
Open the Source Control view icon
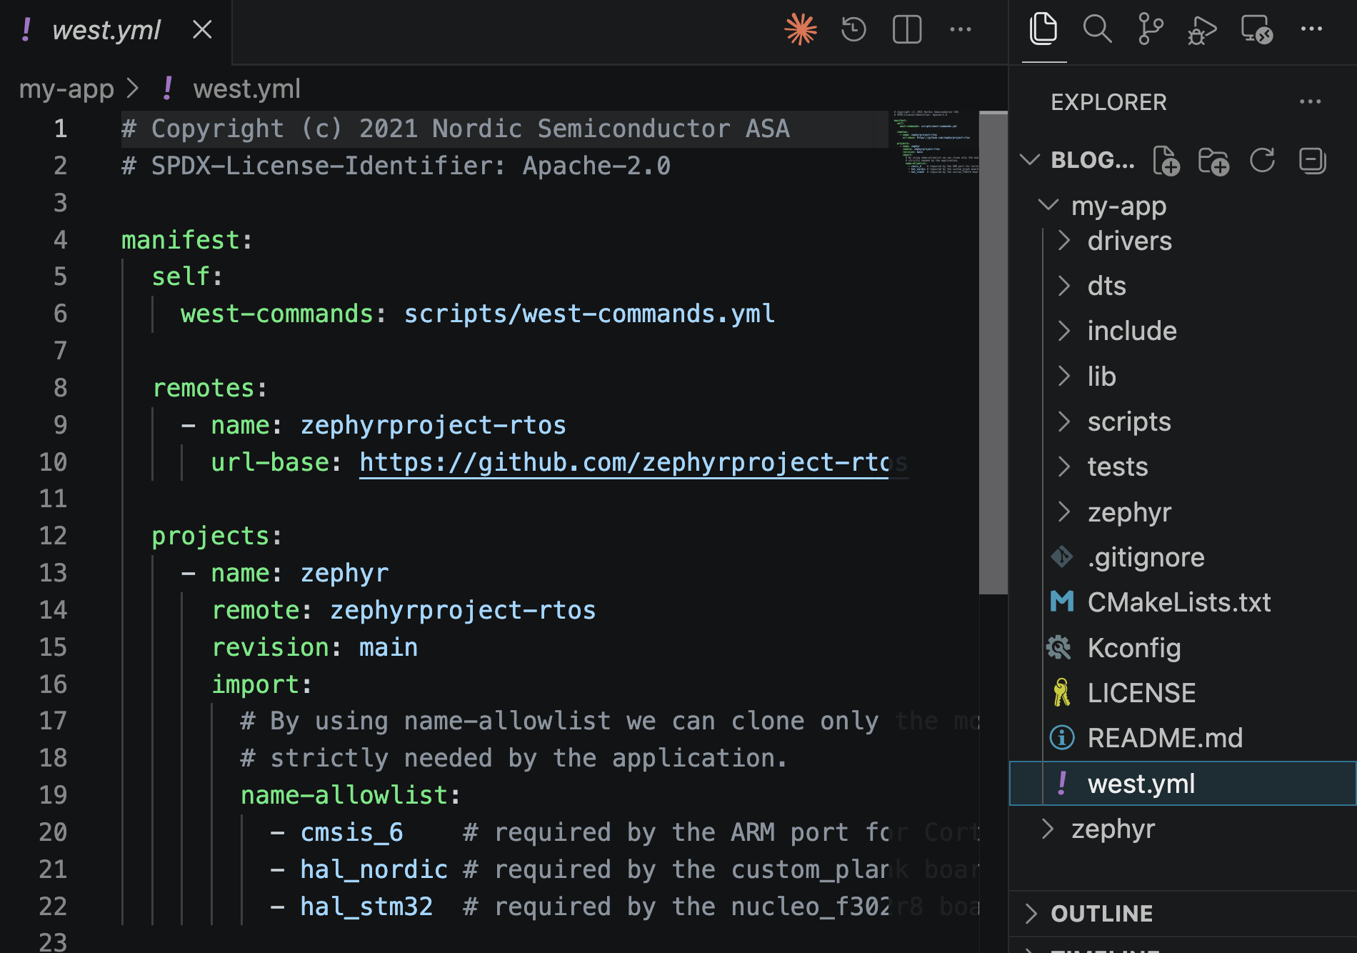tap(1151, 29)
